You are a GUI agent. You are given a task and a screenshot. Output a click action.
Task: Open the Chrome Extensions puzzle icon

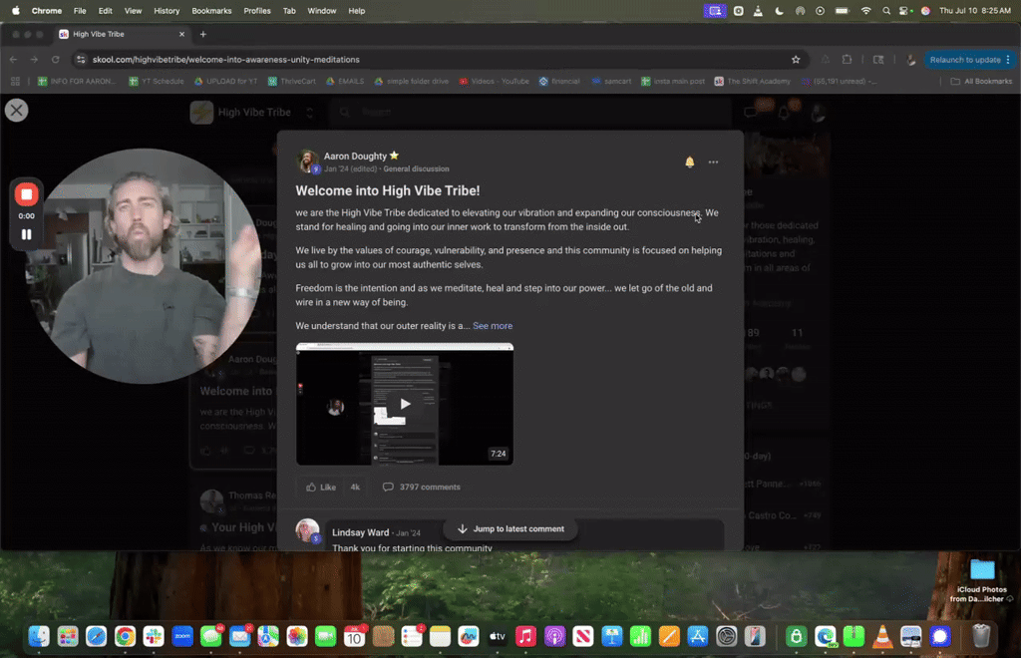point(847,59)
